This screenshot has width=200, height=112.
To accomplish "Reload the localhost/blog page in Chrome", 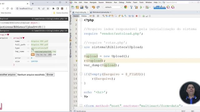I will (7, 8).
